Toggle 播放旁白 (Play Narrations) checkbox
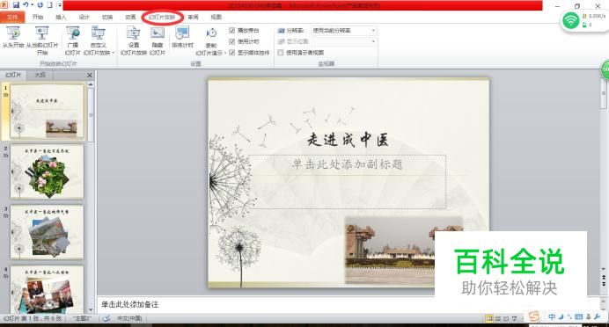The height and width of the screenshot is (327, 609). pyautogui.click(x=232, y=30)
